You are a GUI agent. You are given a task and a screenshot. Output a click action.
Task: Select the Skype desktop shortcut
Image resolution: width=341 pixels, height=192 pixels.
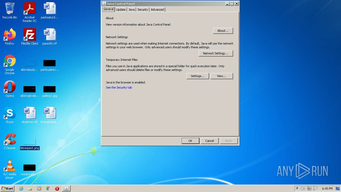10,115
